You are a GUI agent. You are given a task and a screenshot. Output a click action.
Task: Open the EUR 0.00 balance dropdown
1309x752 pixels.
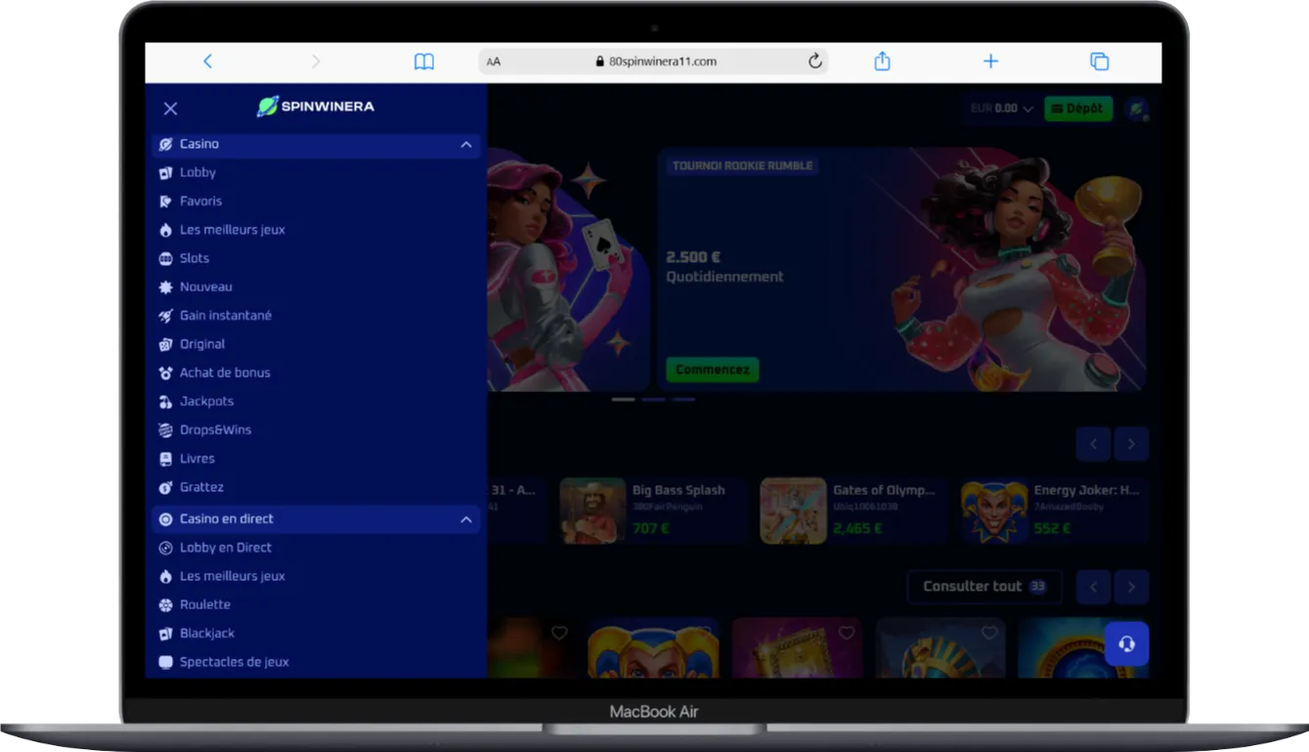coord(1001,109)
